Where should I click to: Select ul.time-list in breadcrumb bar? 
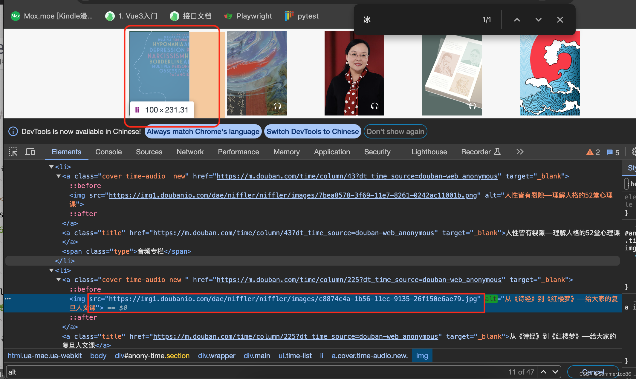[295, 356]
